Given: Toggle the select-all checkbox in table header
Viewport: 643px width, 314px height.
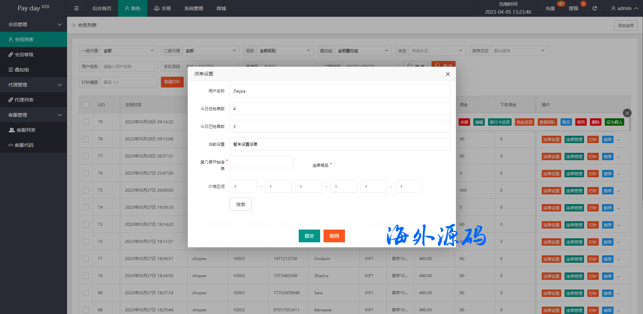Looking at the screenshot, I should click(x=86, y=105).
